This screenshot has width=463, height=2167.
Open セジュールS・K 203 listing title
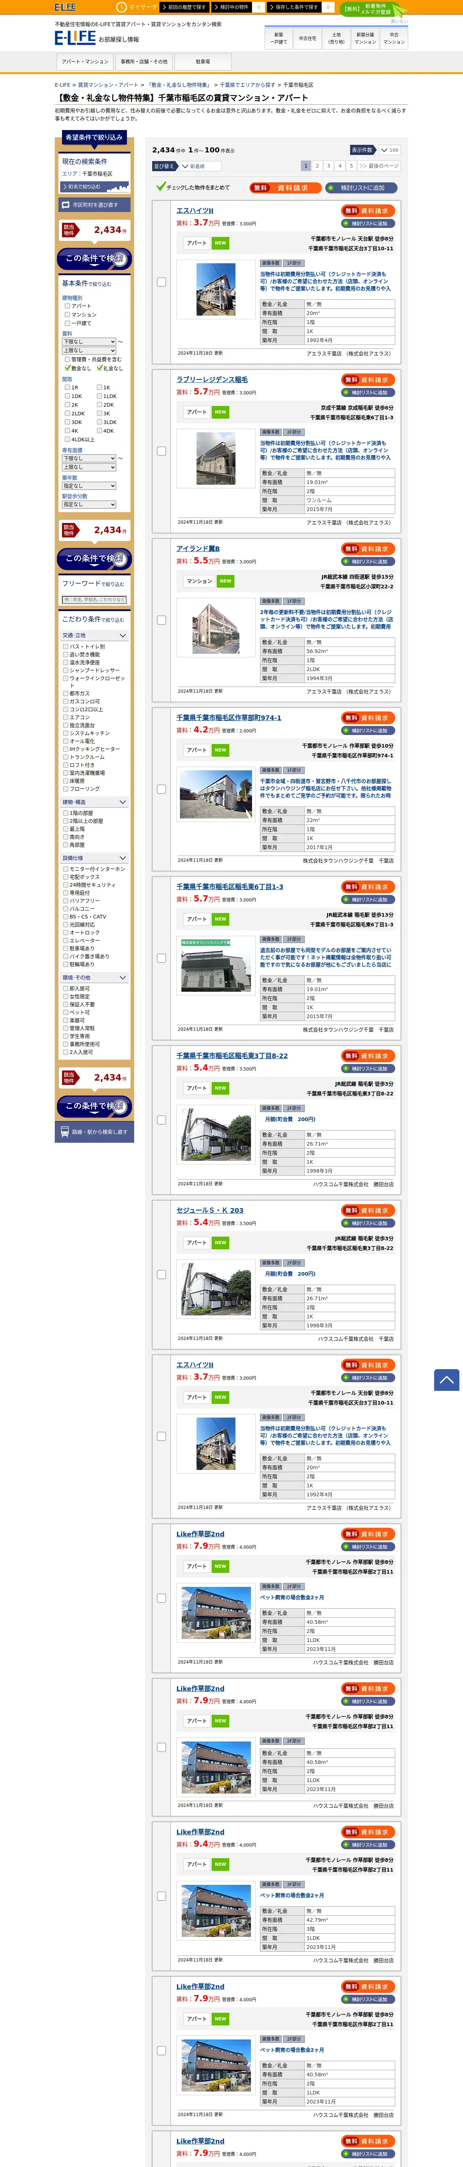coord(210,1211)
